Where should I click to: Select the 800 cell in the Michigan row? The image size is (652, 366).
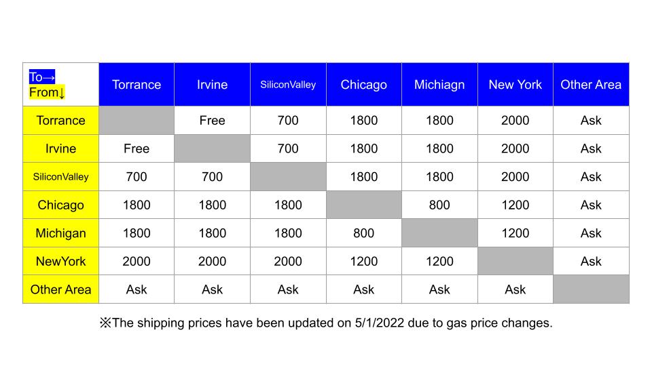point(363,233)
